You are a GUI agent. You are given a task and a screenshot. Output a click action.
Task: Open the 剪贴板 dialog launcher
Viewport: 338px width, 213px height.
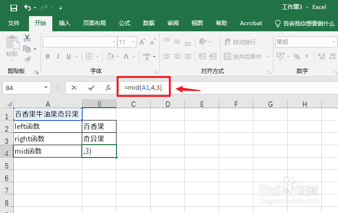pyautogui.click(x=37, y=73)
